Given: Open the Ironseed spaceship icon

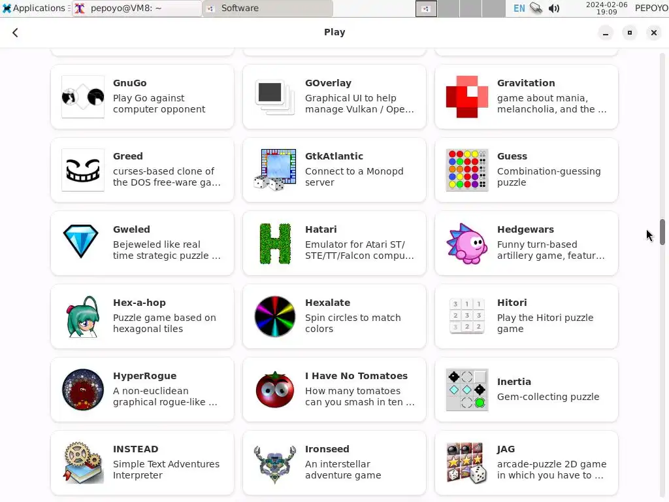Looking at the screenshot, I should (275, 463).
